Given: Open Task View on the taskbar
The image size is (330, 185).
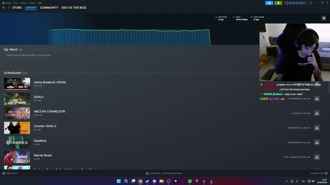Looking at the screenshot, I should point(133,181).
